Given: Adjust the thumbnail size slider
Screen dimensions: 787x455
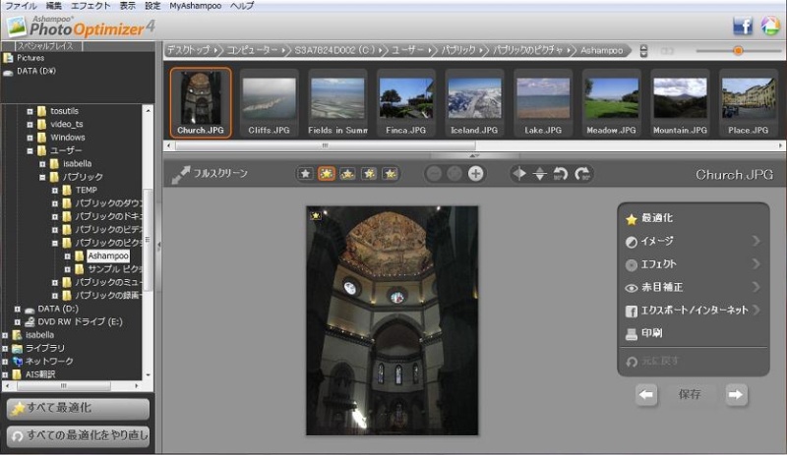Looking at the screenshot, I should [737, 50].
